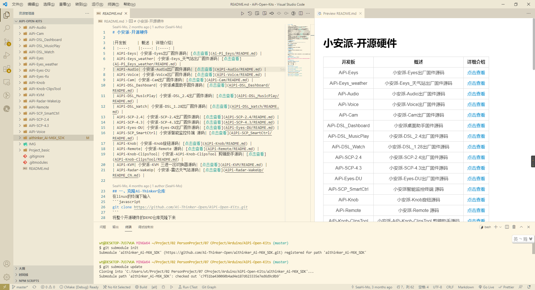Kill terminal with the trash icon

pyautogui.click(x=514, y=227)
